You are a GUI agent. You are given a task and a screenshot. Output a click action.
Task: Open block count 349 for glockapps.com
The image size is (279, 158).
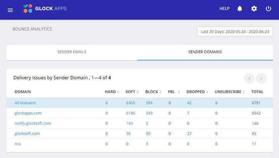(150, 113)
